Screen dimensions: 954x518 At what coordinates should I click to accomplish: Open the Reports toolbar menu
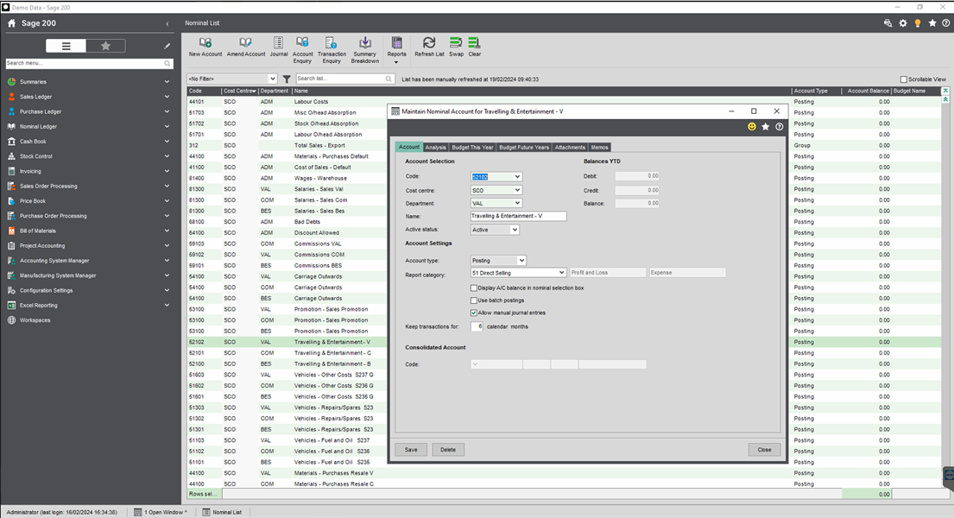396,50
